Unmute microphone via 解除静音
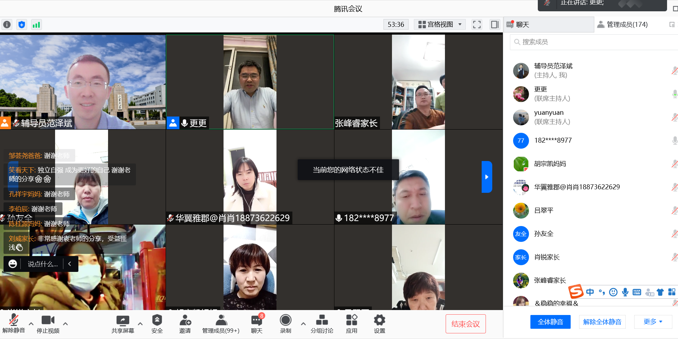Image resolution: width=678 pixels, height=339 pixels. click(x=13, y=324)
